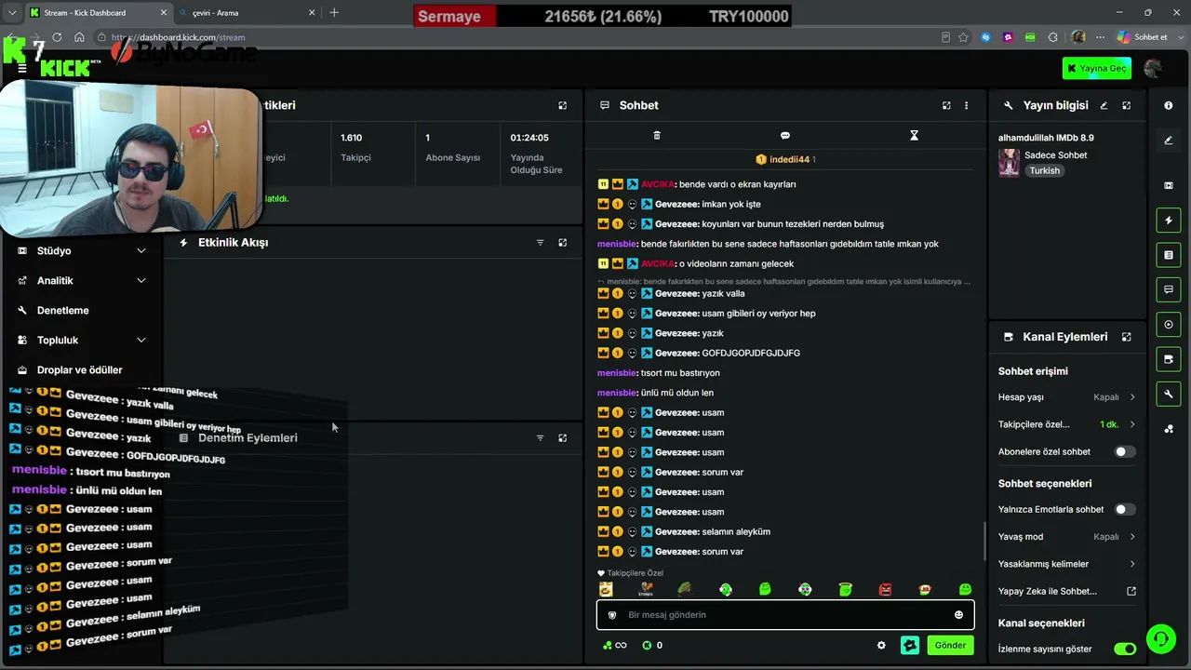Click the 'selamın aleyküm' chat message
The image size is (1191, 670).
[x=736, y=532]
